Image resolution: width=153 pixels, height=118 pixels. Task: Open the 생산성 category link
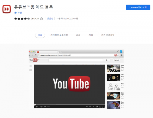click(50, 19)
